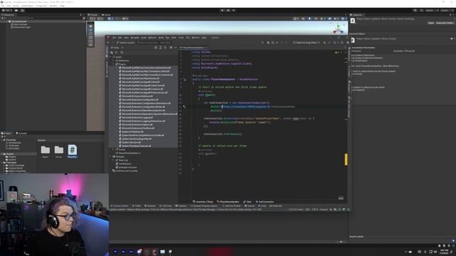The image size is (456, 256).
Task: Open the Endpoints tool window
Action: (276, 206)
